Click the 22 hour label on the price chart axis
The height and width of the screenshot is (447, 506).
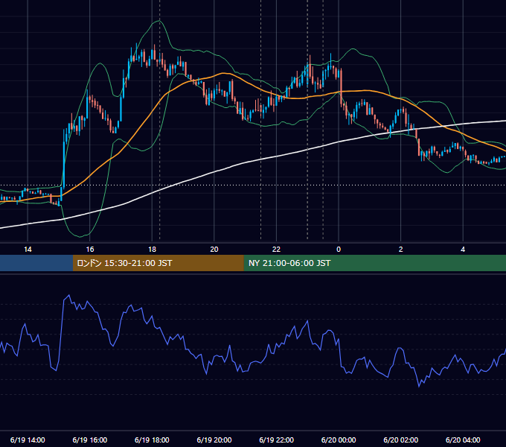coord(276,250)
